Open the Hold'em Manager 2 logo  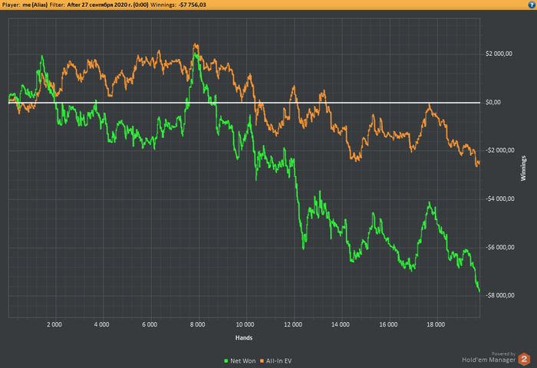point(524,359)
